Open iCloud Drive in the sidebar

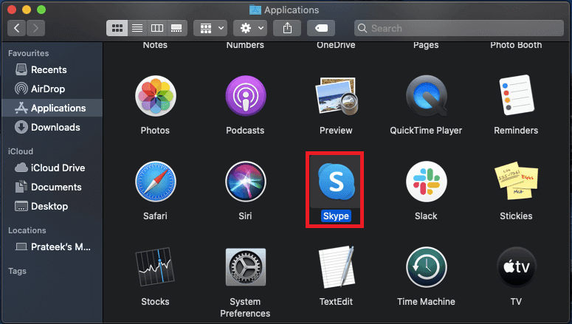coord(59,168)
